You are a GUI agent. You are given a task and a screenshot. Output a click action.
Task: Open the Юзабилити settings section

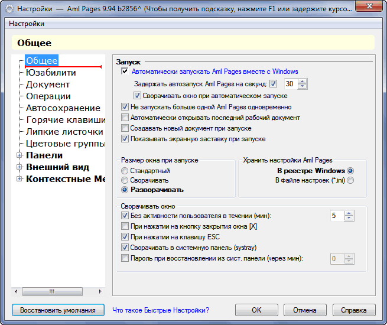point(51,73)
